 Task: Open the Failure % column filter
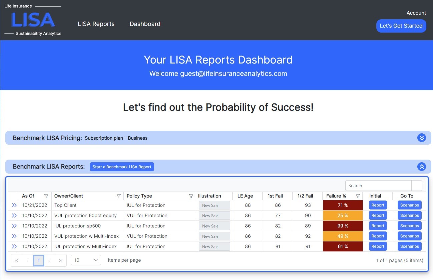(x=358, y=196)
